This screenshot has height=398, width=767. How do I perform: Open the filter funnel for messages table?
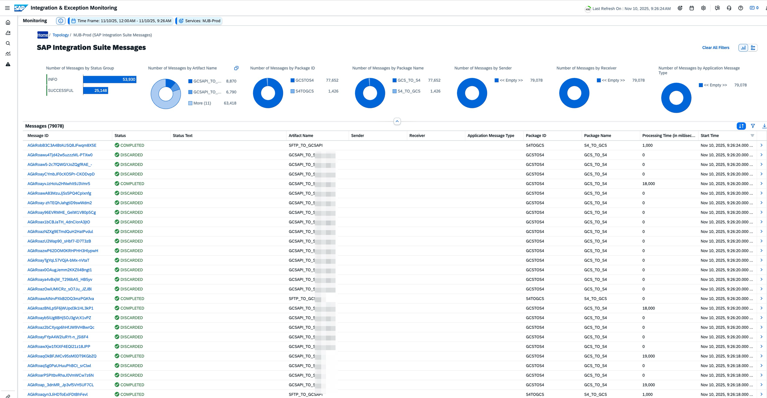pos(753,126)
